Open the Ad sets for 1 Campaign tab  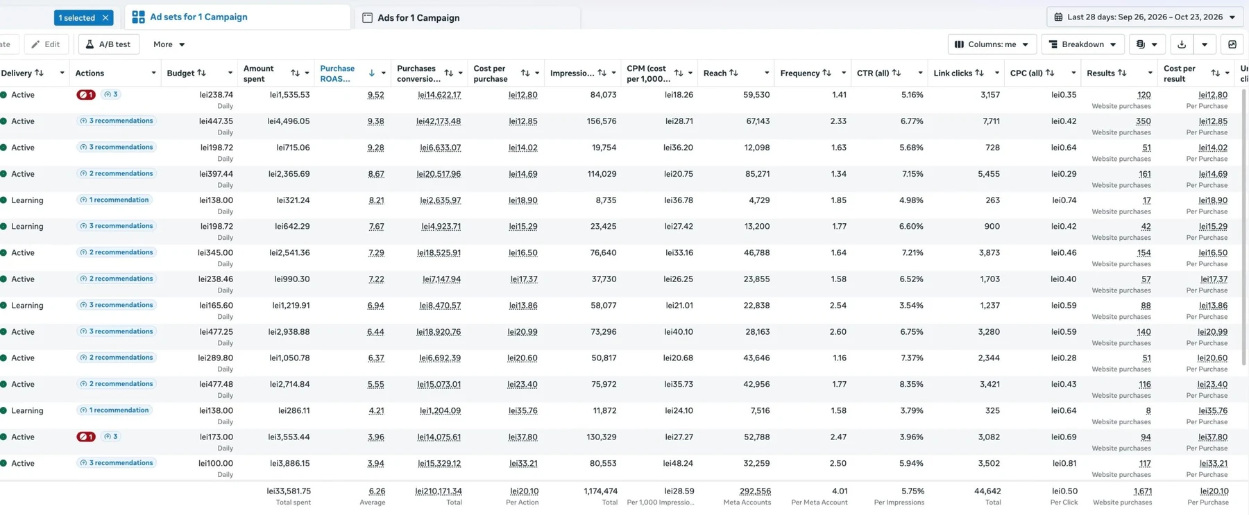(x=237, y=17)
